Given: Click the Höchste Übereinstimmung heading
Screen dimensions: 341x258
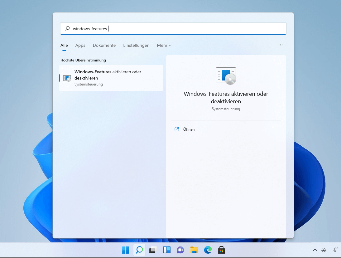Looking at the screenshot, I should pos(83,60).
